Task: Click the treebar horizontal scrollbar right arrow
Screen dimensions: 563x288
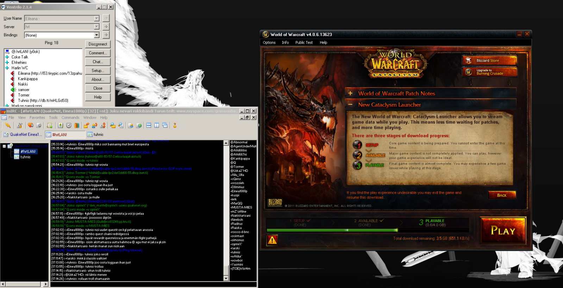Action: (45, 284)
